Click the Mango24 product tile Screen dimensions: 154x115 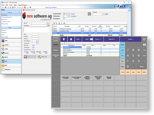click(x=109, y=78)
